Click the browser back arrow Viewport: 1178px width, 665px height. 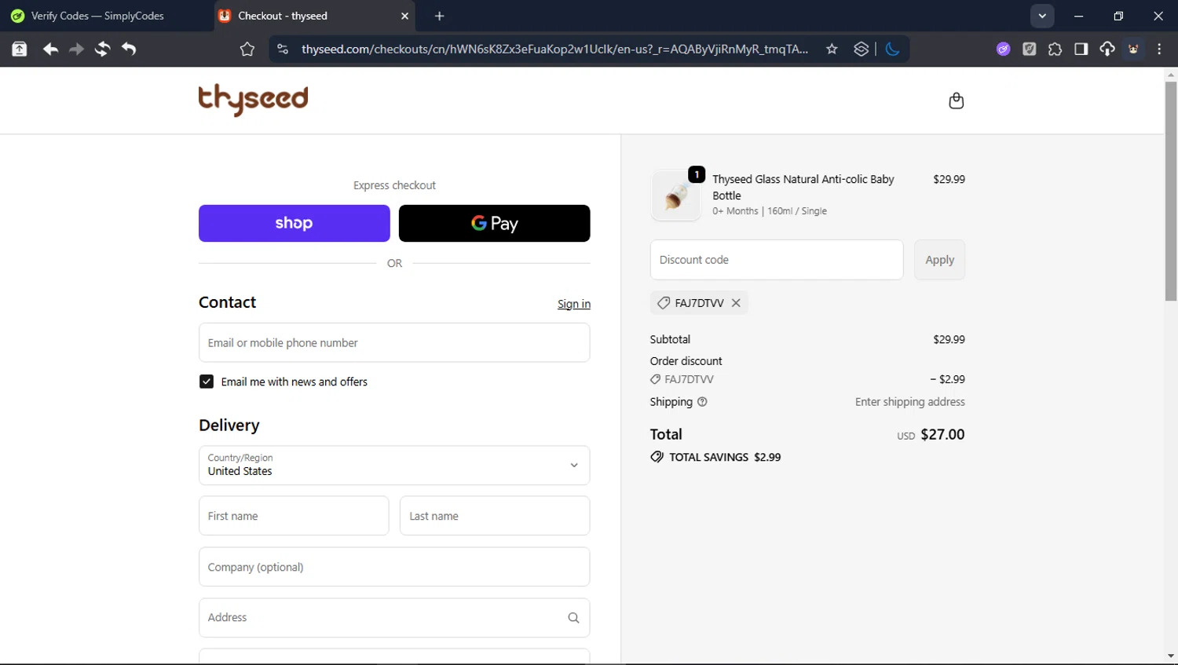50,49
